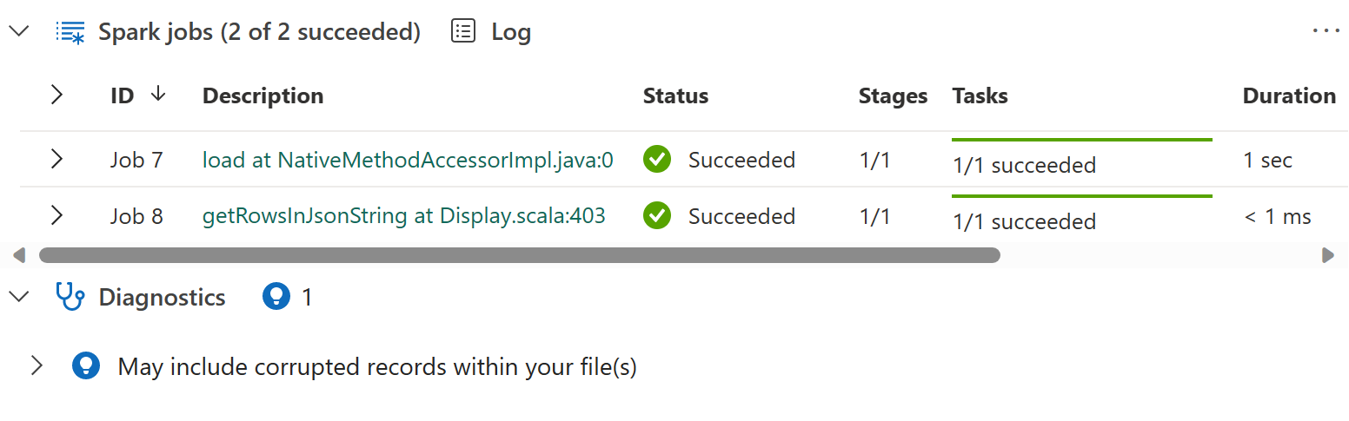Viewport: 1349px width, 421px height.
Task: Click the horizontal scrollbar right arrow
Action: (1327, 255)
